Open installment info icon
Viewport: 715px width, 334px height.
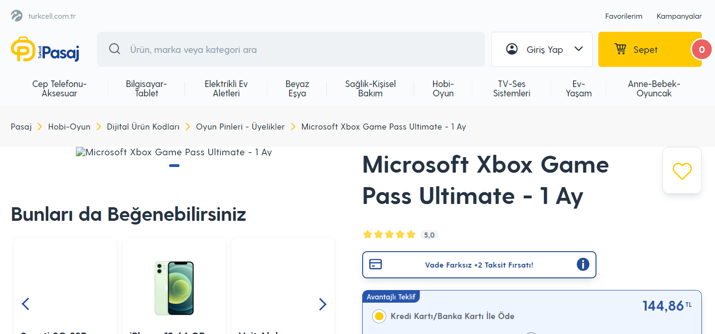(x=583, y=265)
